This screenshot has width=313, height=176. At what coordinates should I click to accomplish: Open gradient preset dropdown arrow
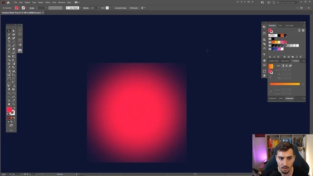pyautogui.click(x=274, y=66)
